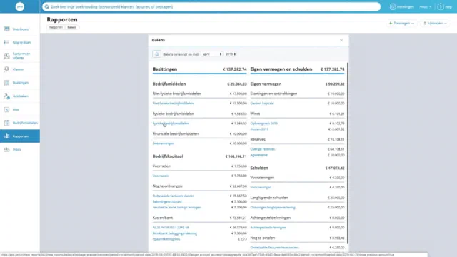Viewport: 457px width, 257px height.
Task: Open the NL bank account number link
Action: (171, 228)
